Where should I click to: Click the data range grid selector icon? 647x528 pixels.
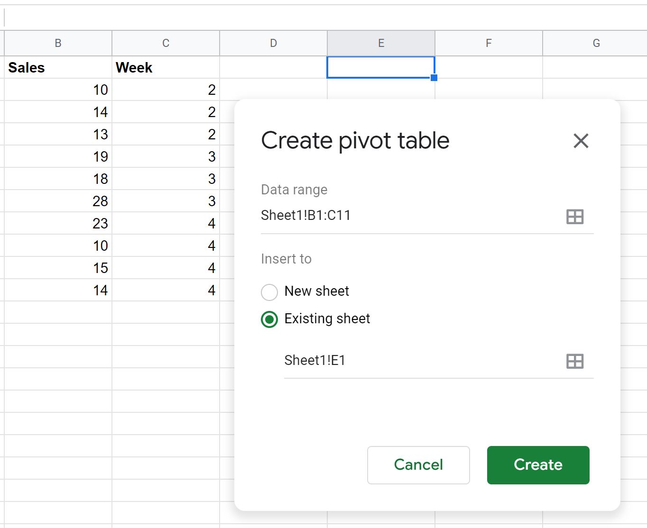(x=575, y=217)
